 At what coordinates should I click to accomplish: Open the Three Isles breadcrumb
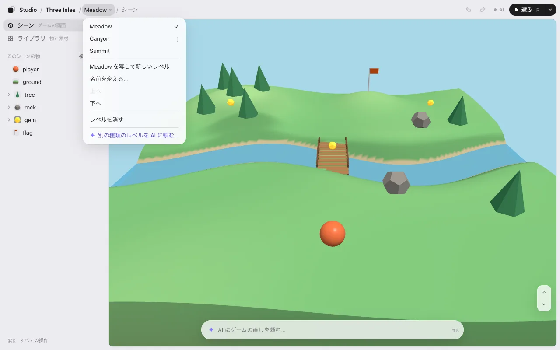coord(60,10)
